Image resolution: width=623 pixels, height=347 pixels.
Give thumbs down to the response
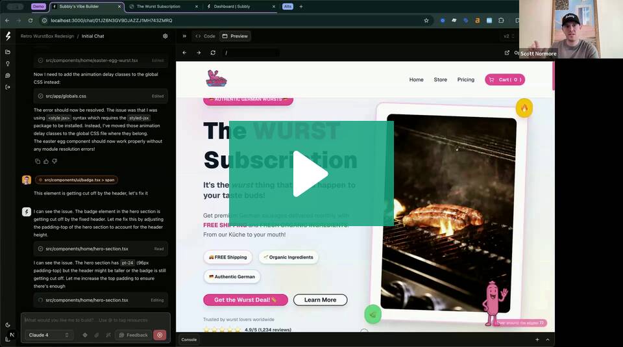click(55, 161)
